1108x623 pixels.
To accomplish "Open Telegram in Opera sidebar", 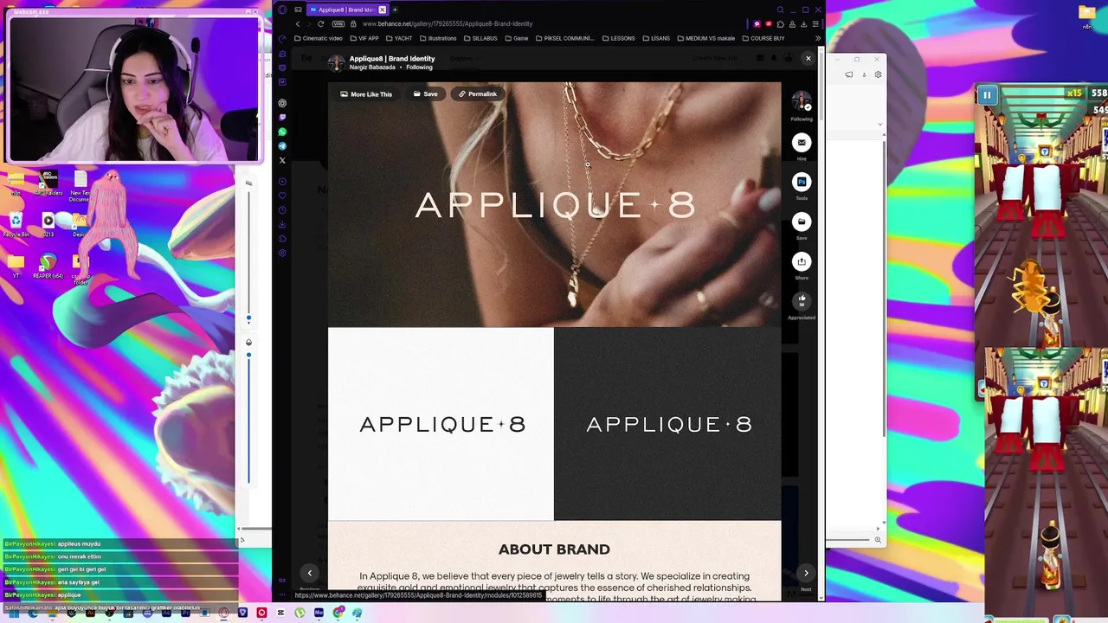I will pyautogui.click(x=282, y=146).
